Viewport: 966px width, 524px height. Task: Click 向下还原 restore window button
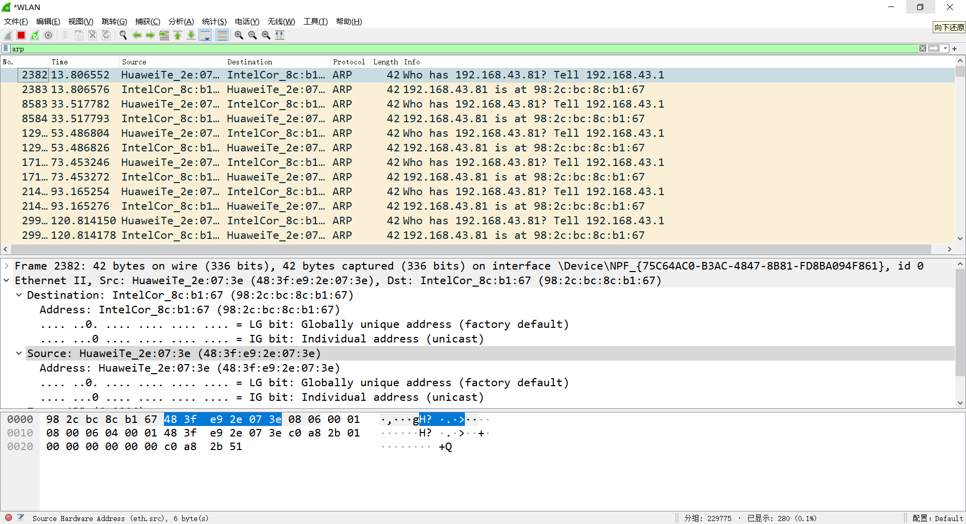(920, 7)
